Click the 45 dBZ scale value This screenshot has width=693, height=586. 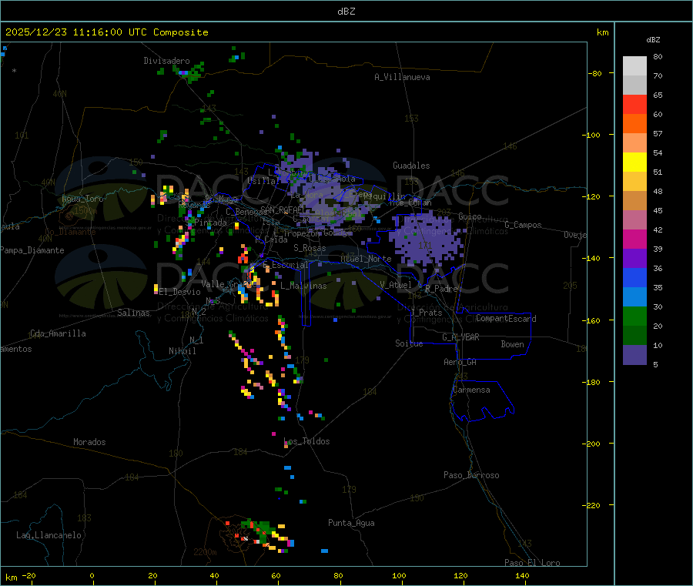(658, 210)
